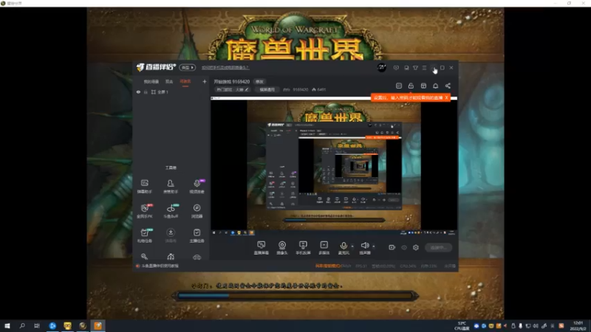Open the underlined help link in the stream companion title bar
Viewport: 591px width, 332px height.
click(225, 67)
